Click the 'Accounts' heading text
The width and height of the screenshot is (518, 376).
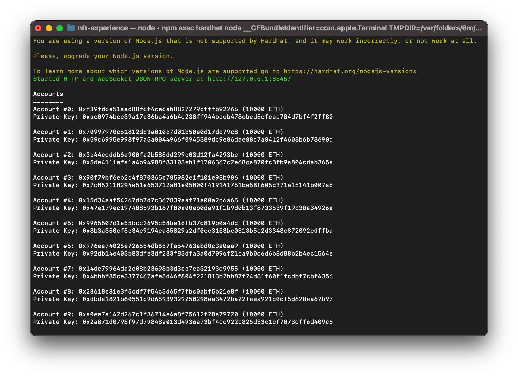(48, 94)
